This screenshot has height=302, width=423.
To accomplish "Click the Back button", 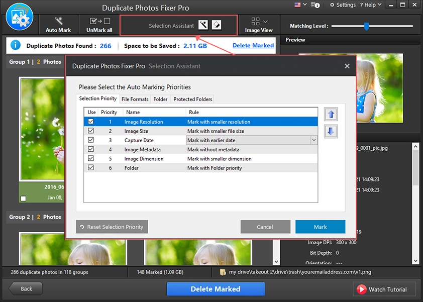I will click(25, 289).
